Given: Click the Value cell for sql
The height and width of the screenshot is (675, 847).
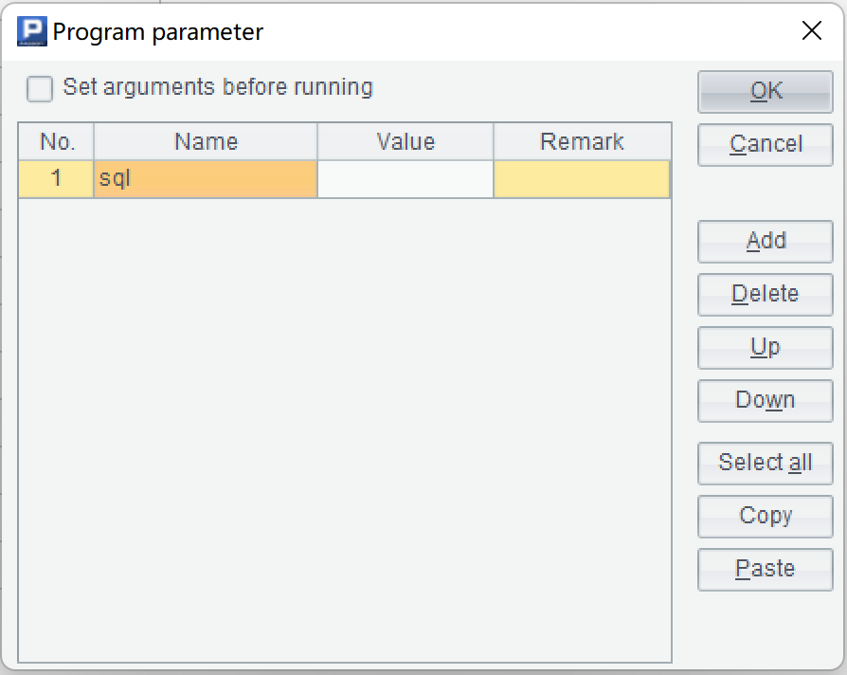Looking at the screenshot, I should pyautogui.click(x=405, y=178).
